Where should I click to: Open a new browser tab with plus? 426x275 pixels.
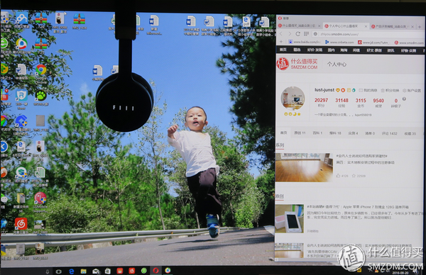[x=420, y=26]
